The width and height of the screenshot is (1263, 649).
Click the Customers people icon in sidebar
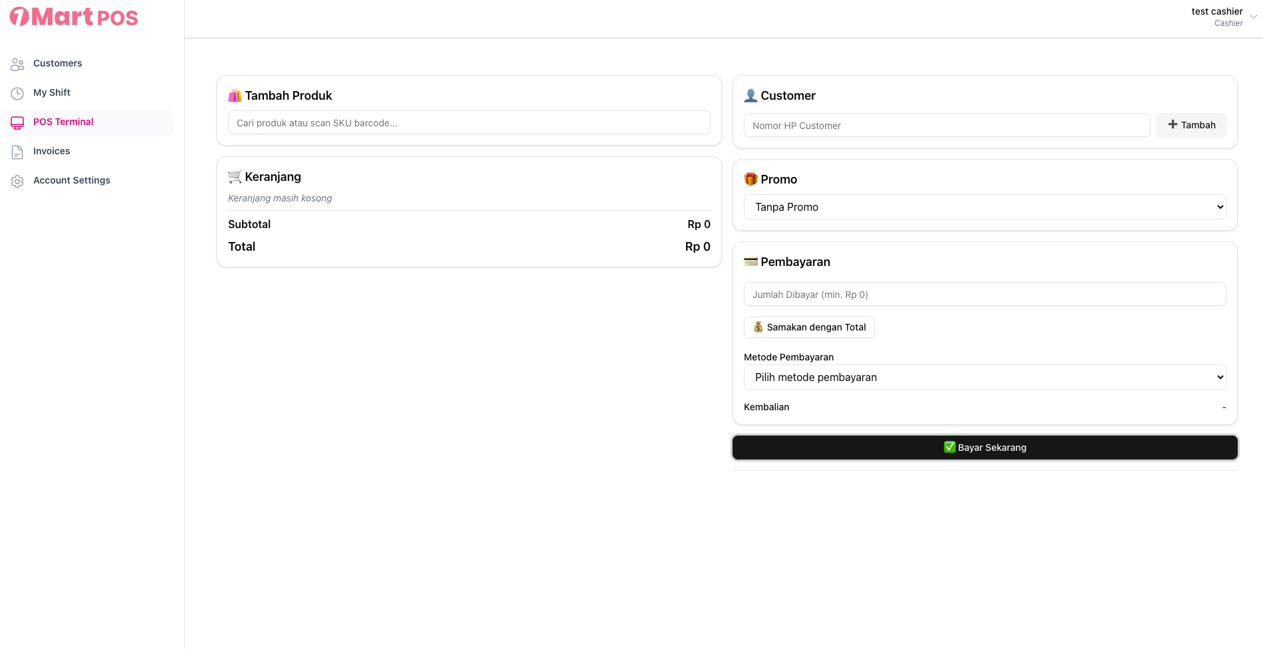point(17,64)
